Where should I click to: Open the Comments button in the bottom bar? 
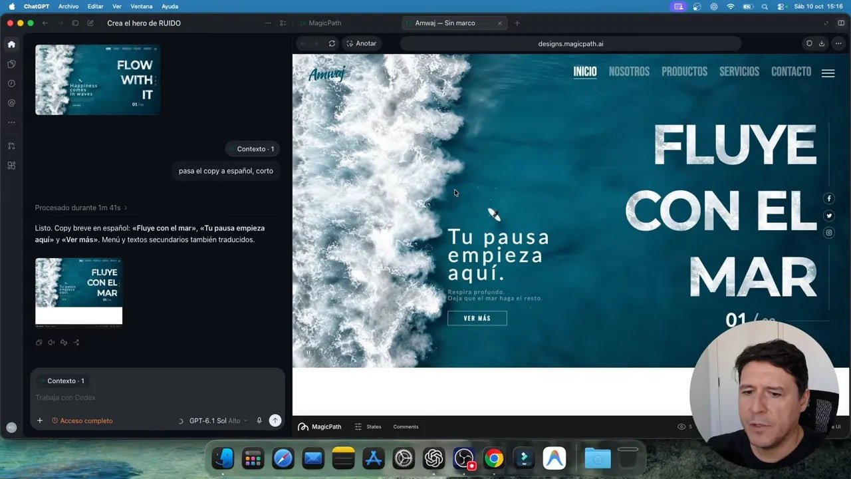406,427
